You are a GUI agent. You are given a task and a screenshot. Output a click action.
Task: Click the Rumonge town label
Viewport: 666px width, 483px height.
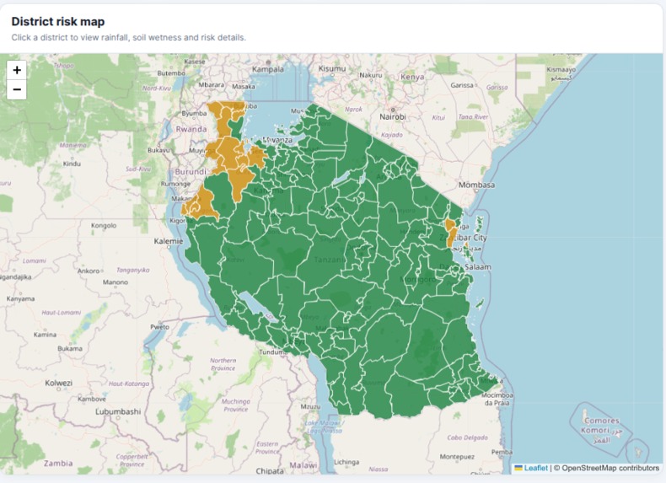[x=175, y=184]
